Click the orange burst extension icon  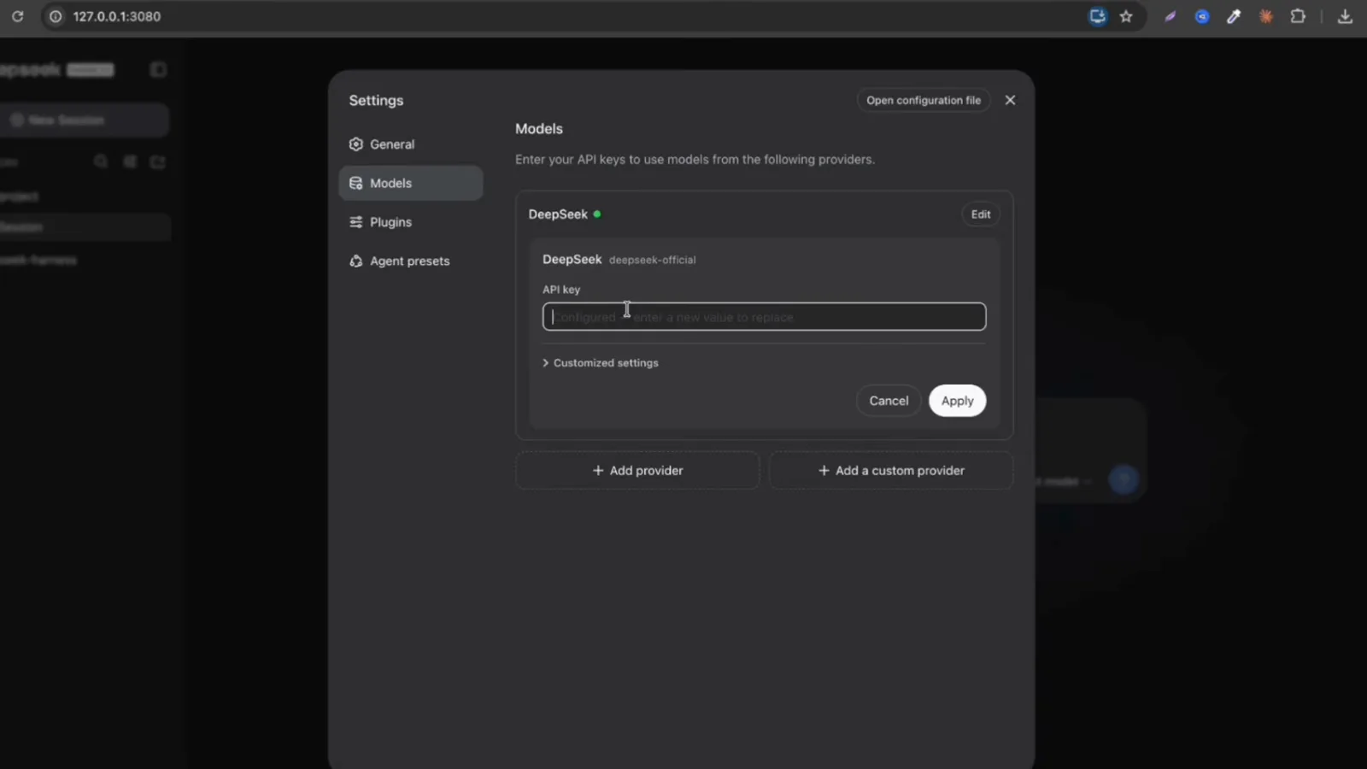1266,16
